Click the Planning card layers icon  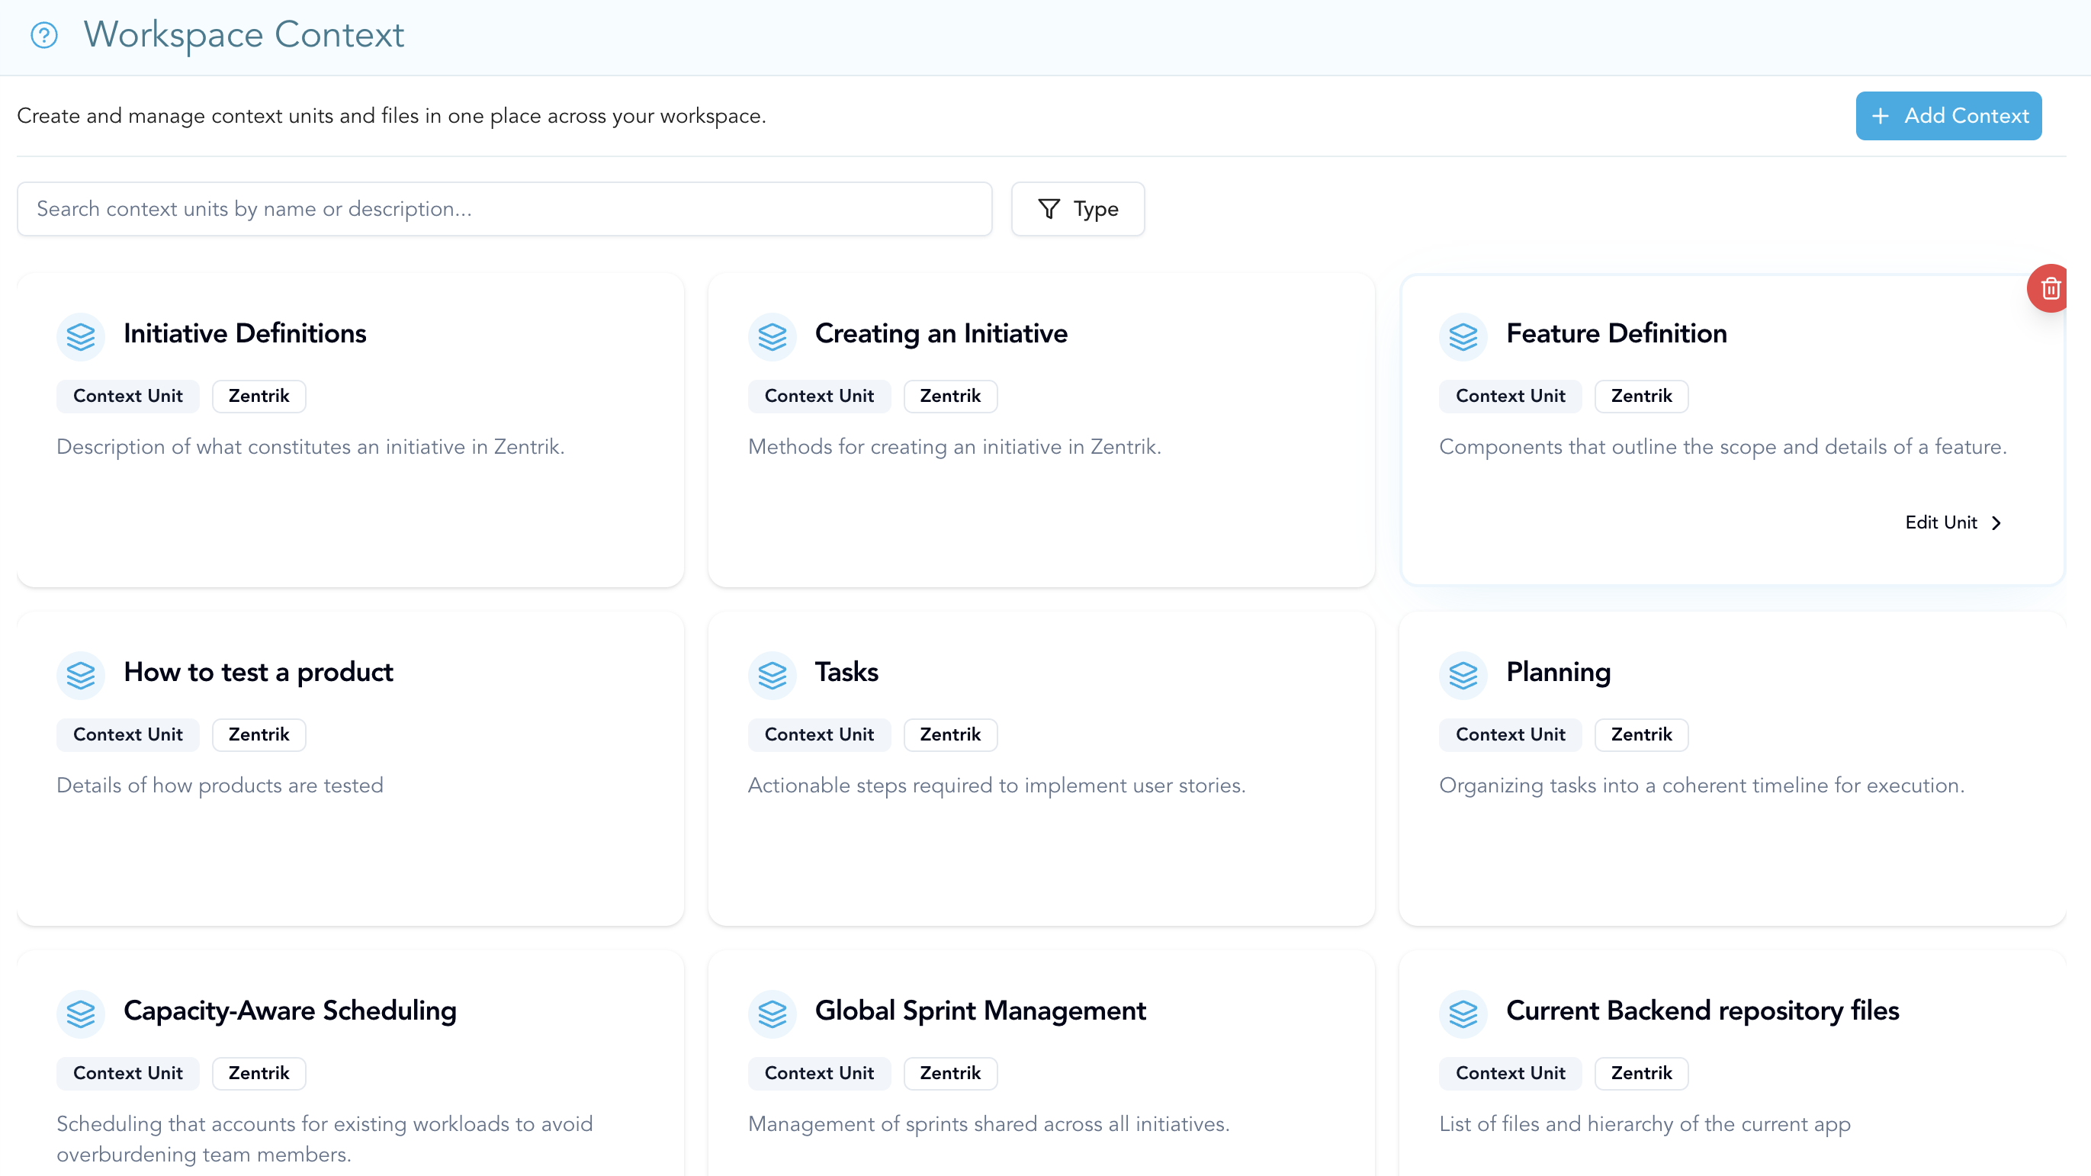pos(1463,673)
